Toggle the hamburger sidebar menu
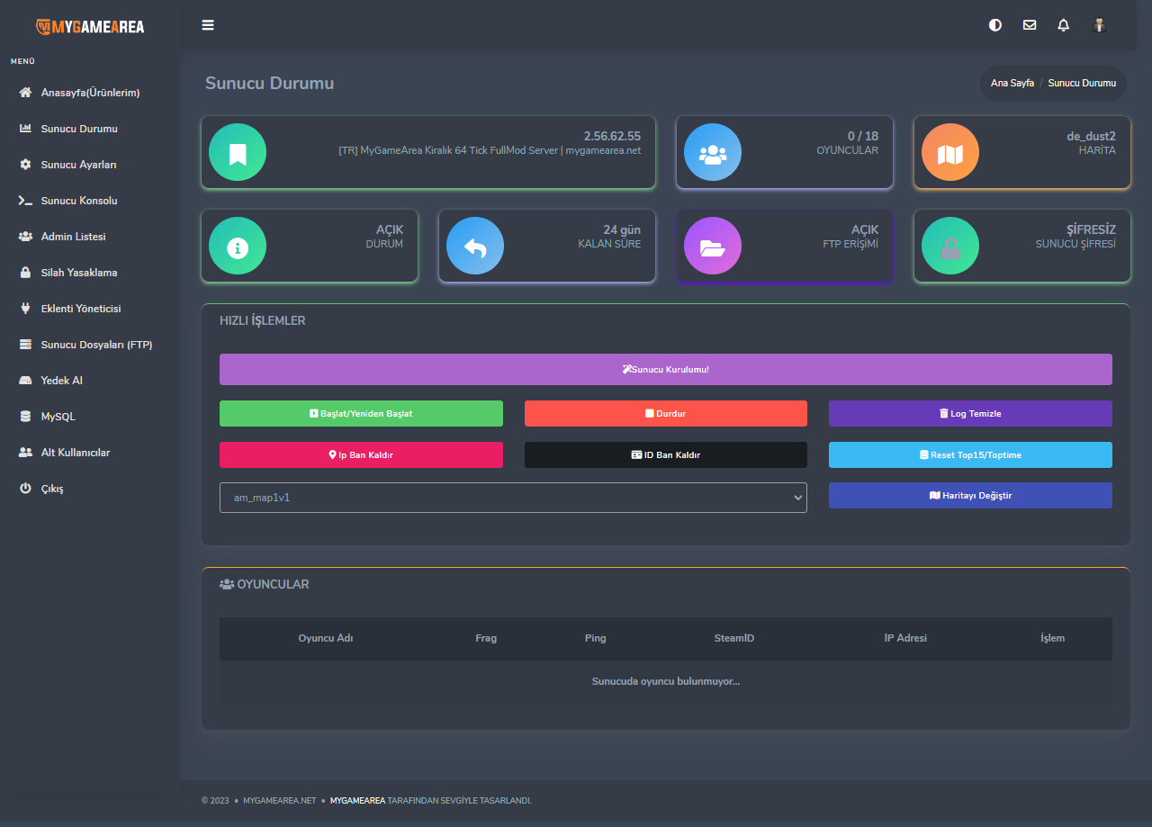 pyautogui.click(x=208, y=25)
